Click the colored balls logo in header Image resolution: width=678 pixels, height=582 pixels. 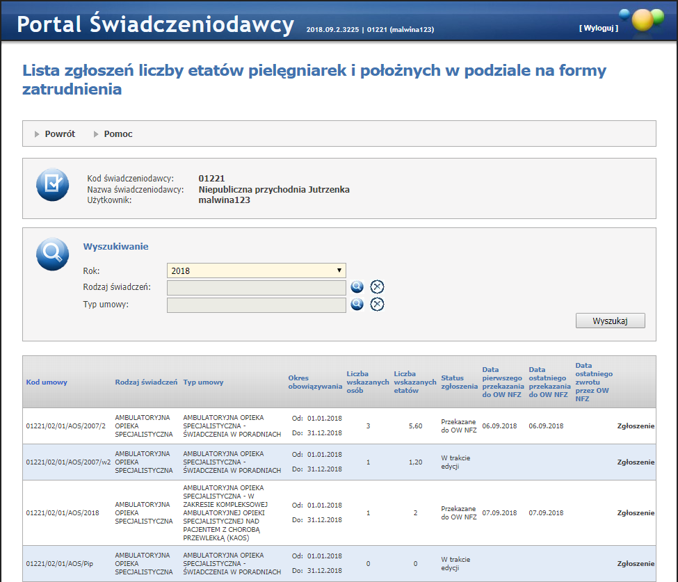pyautogui.click(x=642, y=19)
